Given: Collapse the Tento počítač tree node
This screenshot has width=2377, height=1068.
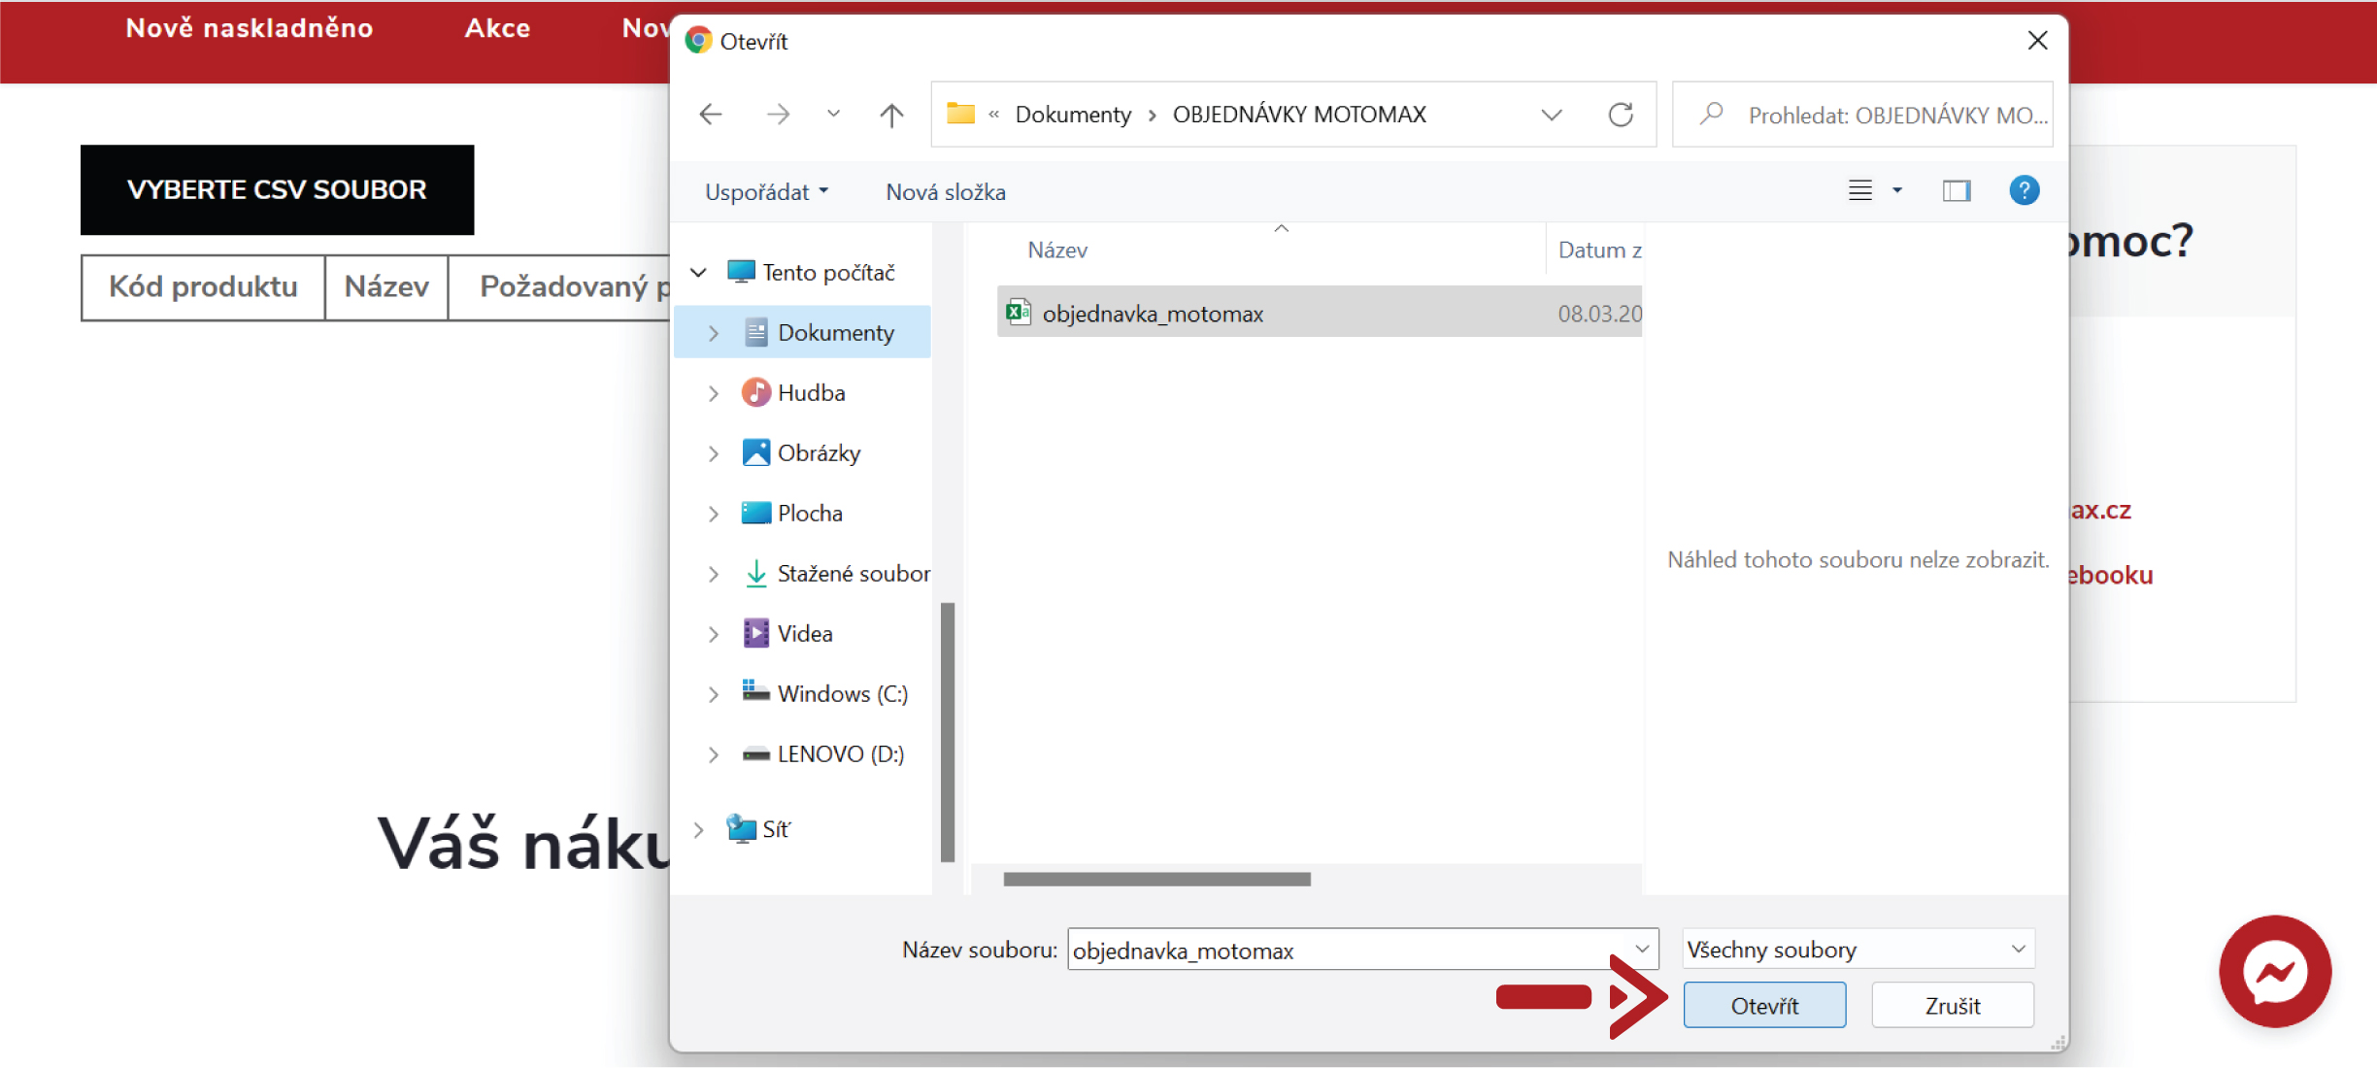Looking at the screenshot, I should [x=698, y=273].
